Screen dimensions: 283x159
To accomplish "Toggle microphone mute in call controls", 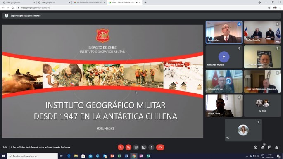I will [x=121, y=147].
